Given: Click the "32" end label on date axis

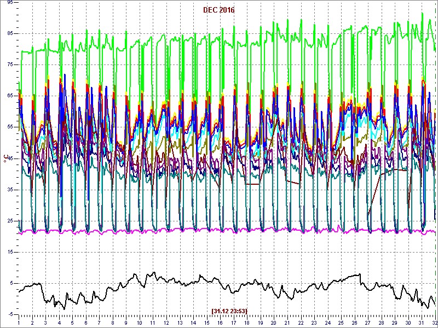Looking at the screenshot, I should 434,323.
